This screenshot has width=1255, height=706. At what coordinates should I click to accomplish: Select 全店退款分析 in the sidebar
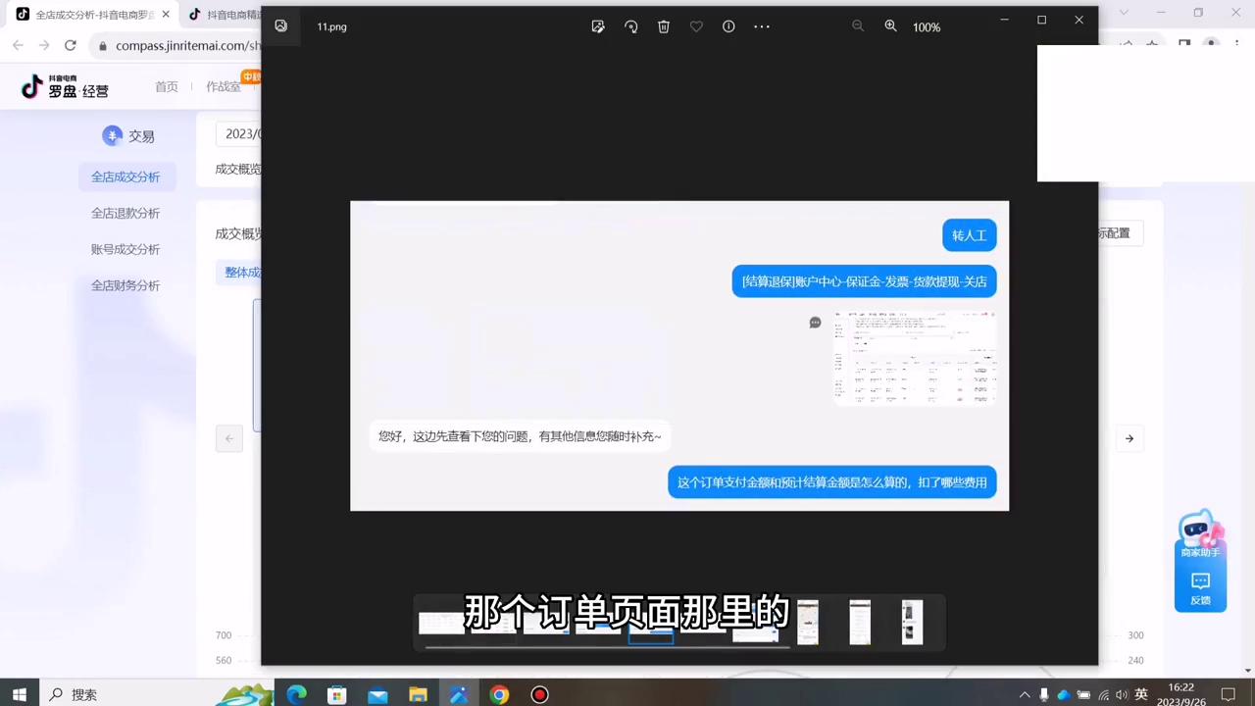pos(125,213)
